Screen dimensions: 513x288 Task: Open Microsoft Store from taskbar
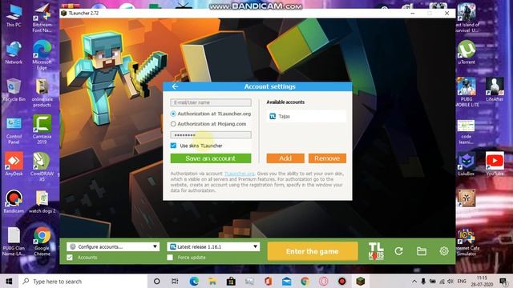click(231, 281)
